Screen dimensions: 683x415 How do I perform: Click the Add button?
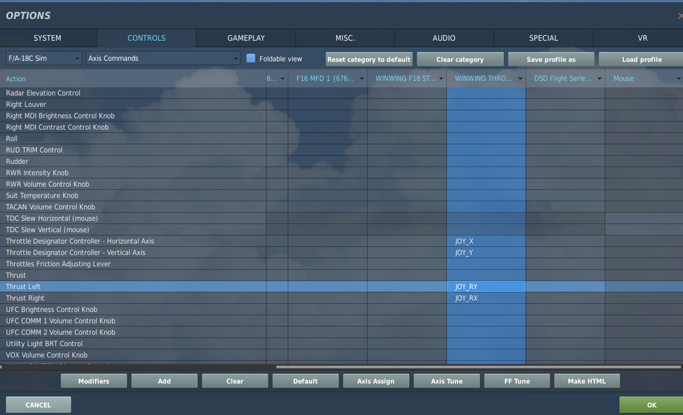[164, 381]
